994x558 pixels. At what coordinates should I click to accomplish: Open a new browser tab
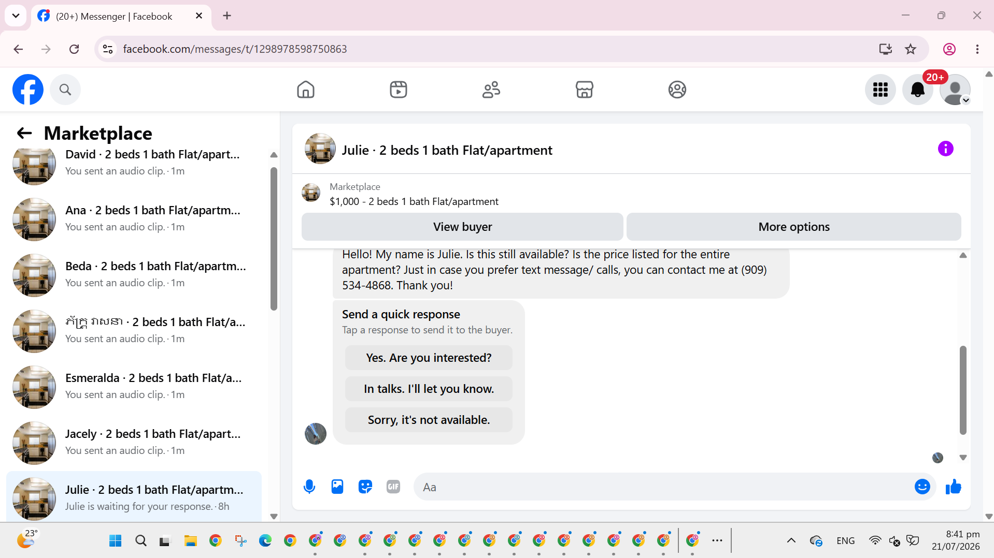click(227, 16)
